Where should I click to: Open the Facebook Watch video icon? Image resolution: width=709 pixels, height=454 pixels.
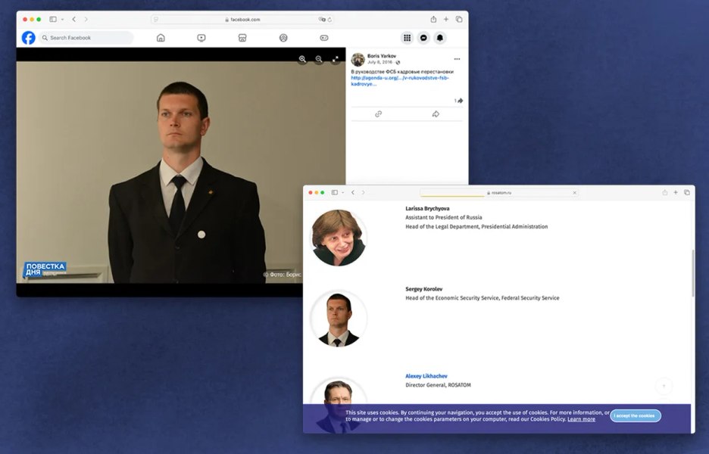pos(201,38)
